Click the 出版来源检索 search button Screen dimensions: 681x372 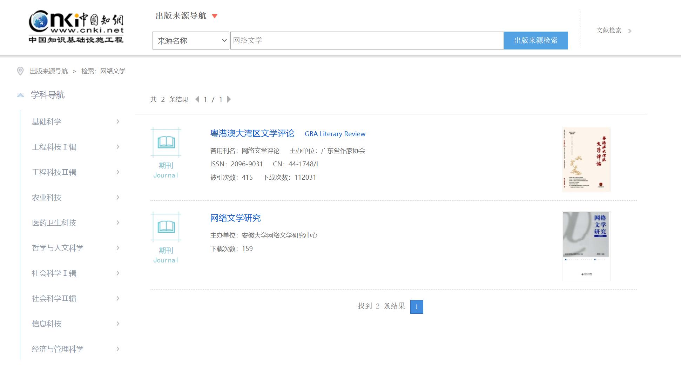(x=535, y=41)
